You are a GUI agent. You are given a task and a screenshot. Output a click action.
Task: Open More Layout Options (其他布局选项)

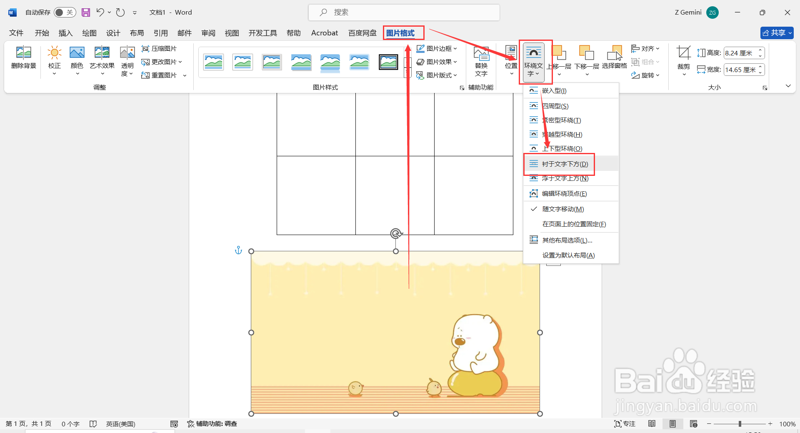click(x=571, y=240)
